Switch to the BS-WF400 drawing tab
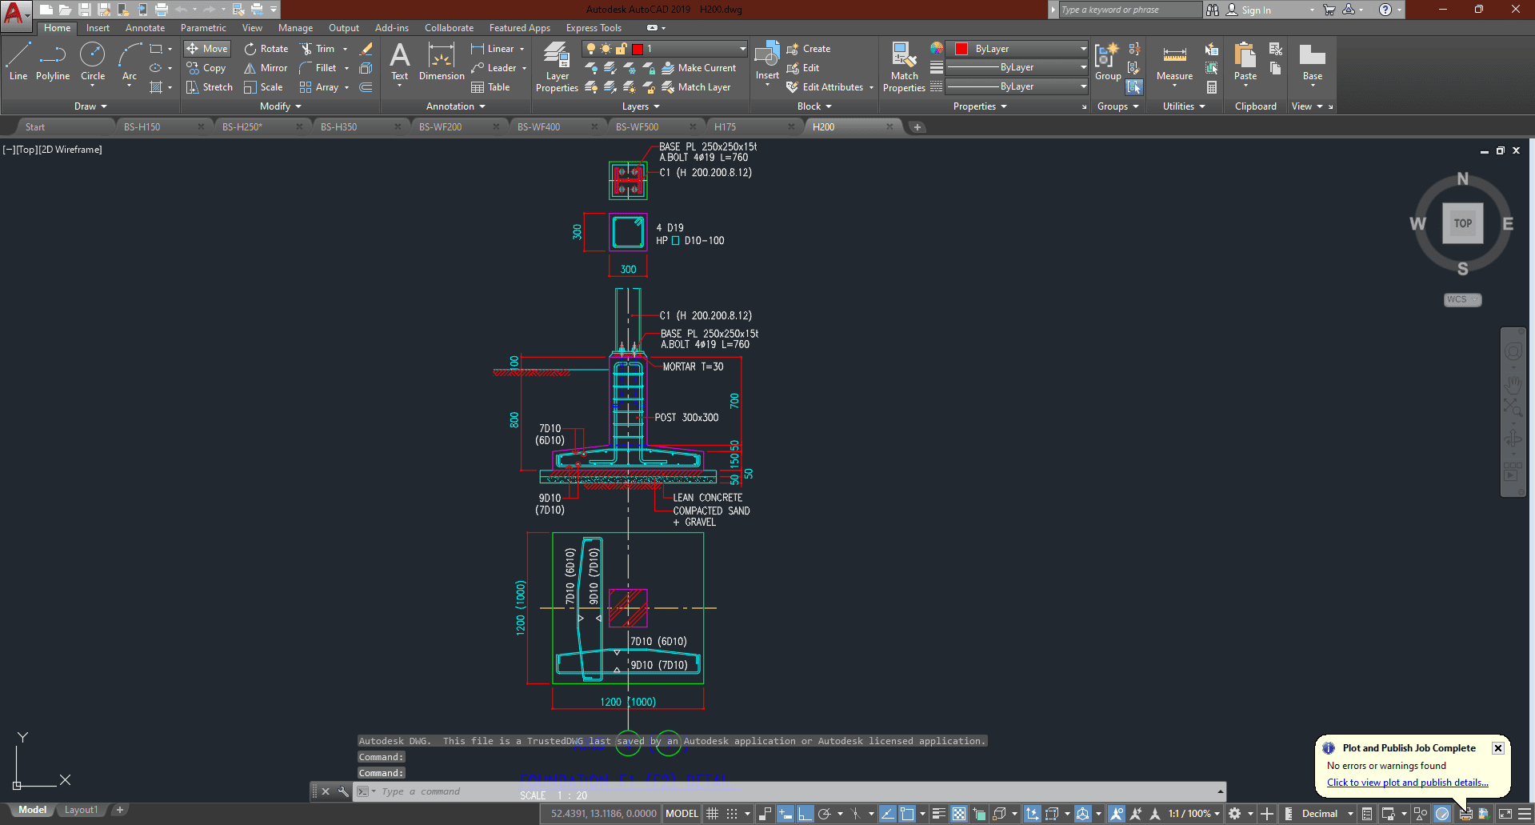The image size is (1535, 825). [x=538, y=126]
